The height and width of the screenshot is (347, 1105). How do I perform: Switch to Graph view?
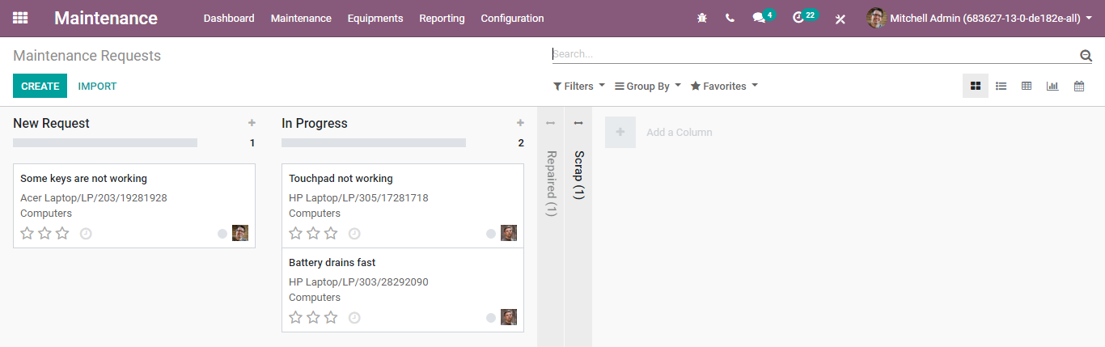[1052, 86]
